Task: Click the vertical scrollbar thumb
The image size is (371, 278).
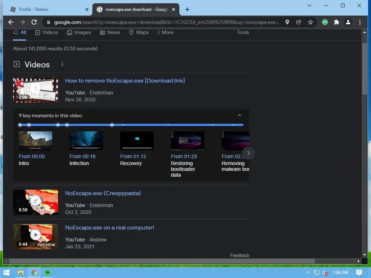Action: point(364,69)
